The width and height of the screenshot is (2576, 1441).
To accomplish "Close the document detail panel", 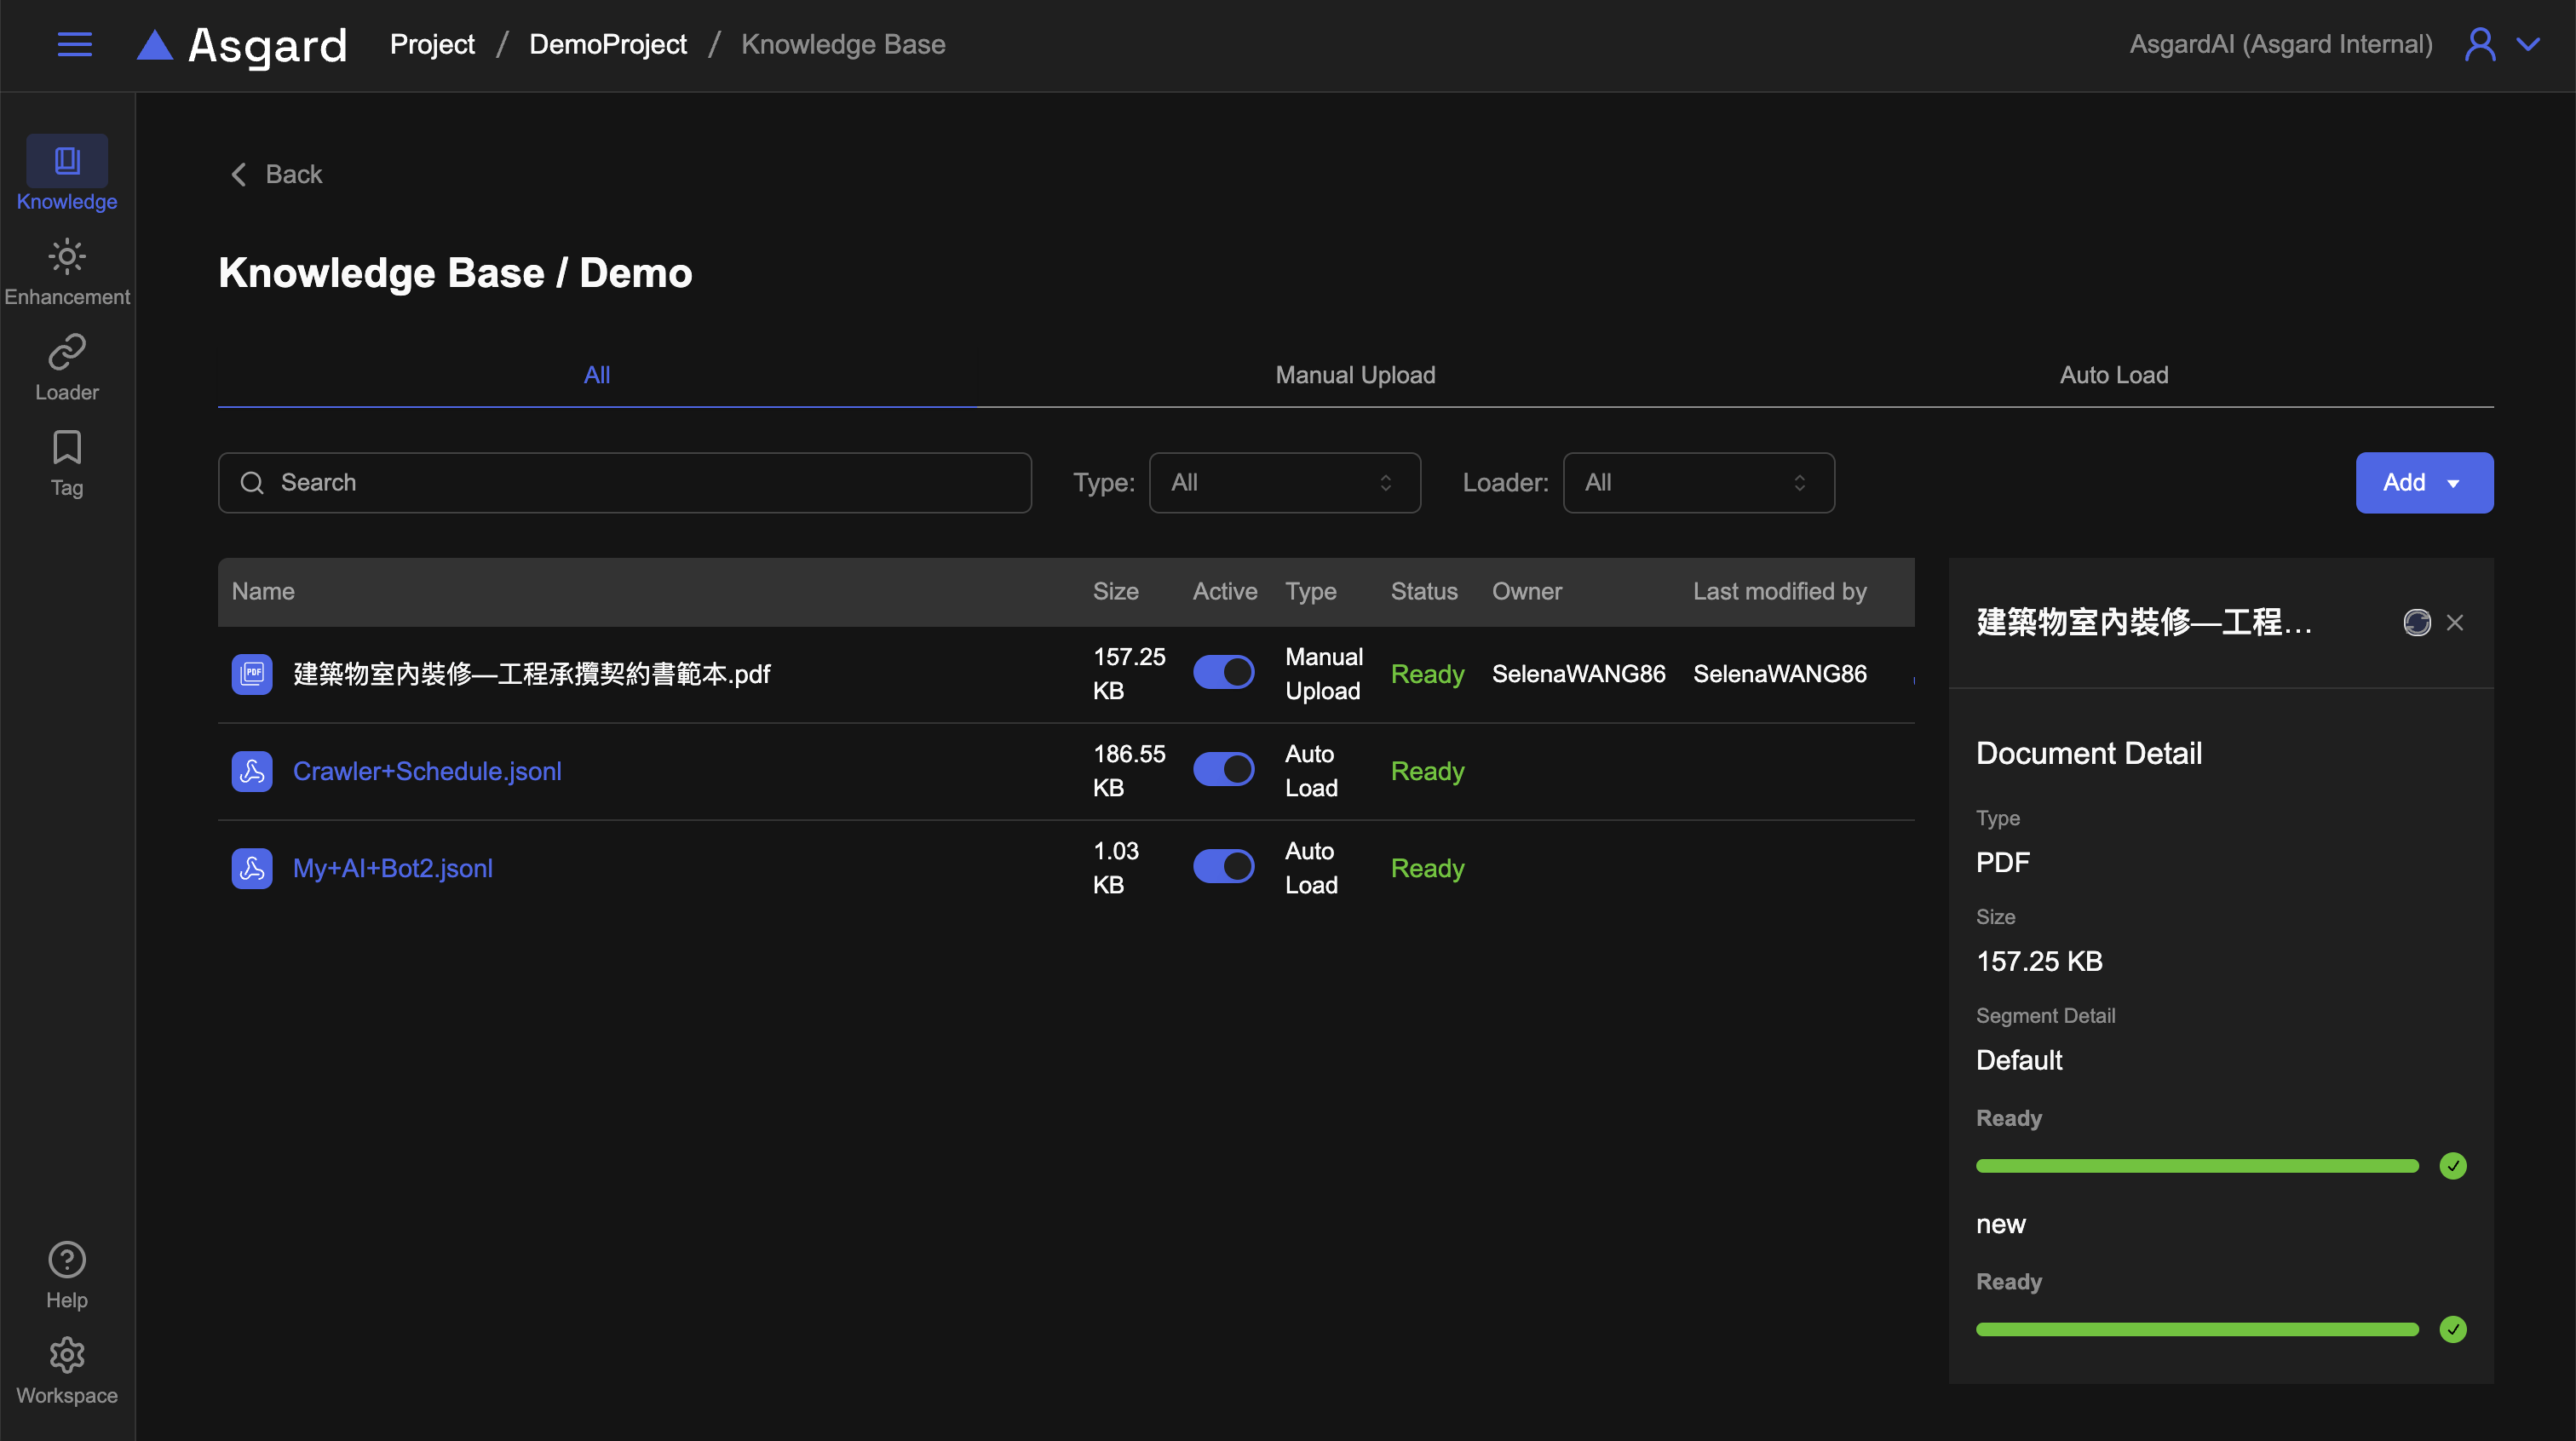I will [2454, 623].
